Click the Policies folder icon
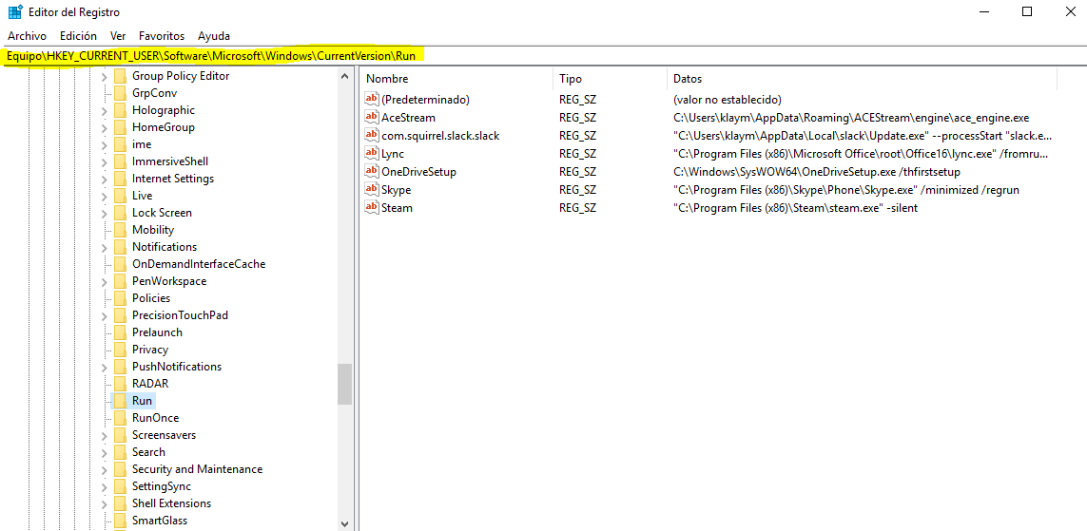Screen dimensions: 1087x531 (x=120, y=298)
